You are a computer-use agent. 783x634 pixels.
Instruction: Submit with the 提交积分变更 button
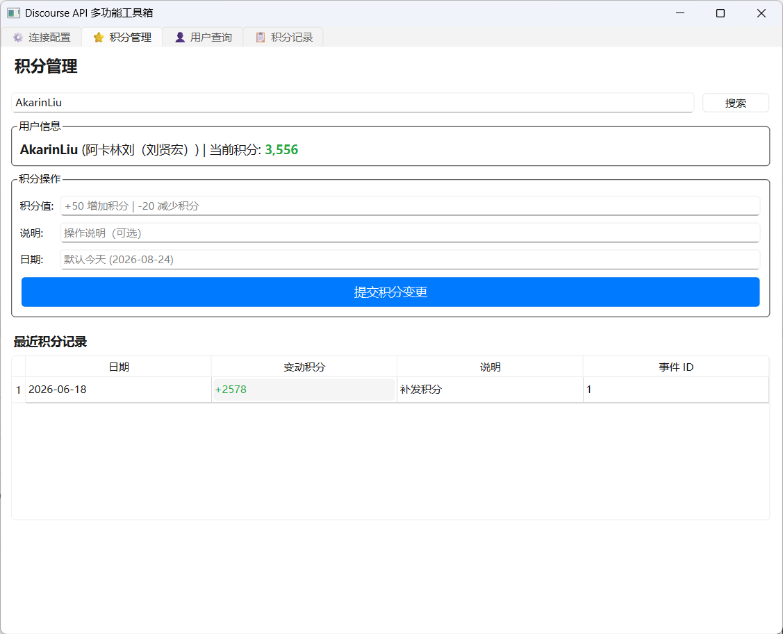[x=390, y=292]
